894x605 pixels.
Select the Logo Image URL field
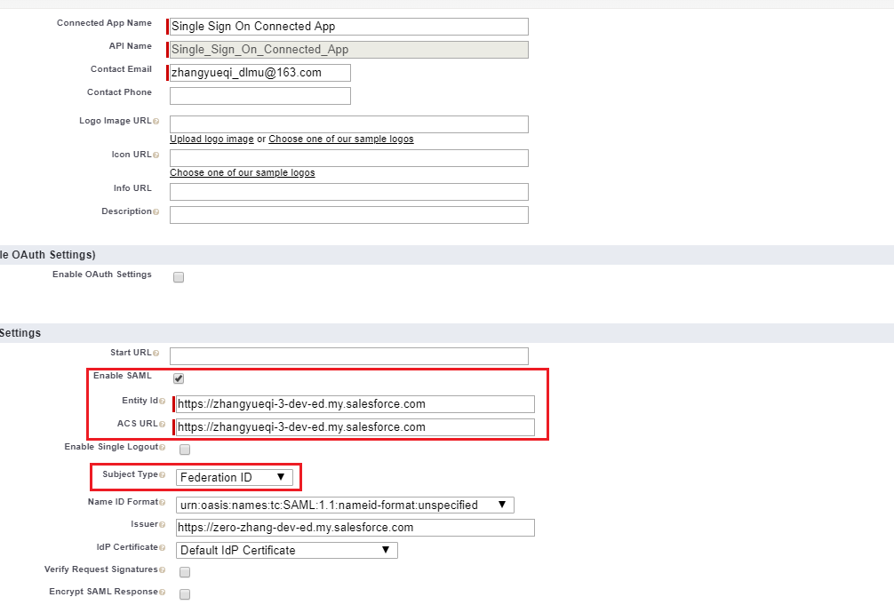tap(349, 124)
